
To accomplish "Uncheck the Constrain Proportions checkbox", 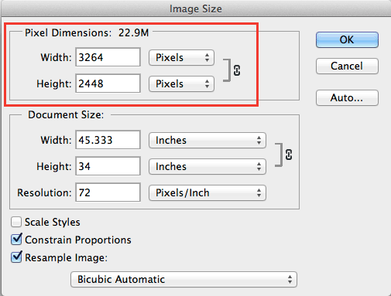I will [x=16, y=240].
